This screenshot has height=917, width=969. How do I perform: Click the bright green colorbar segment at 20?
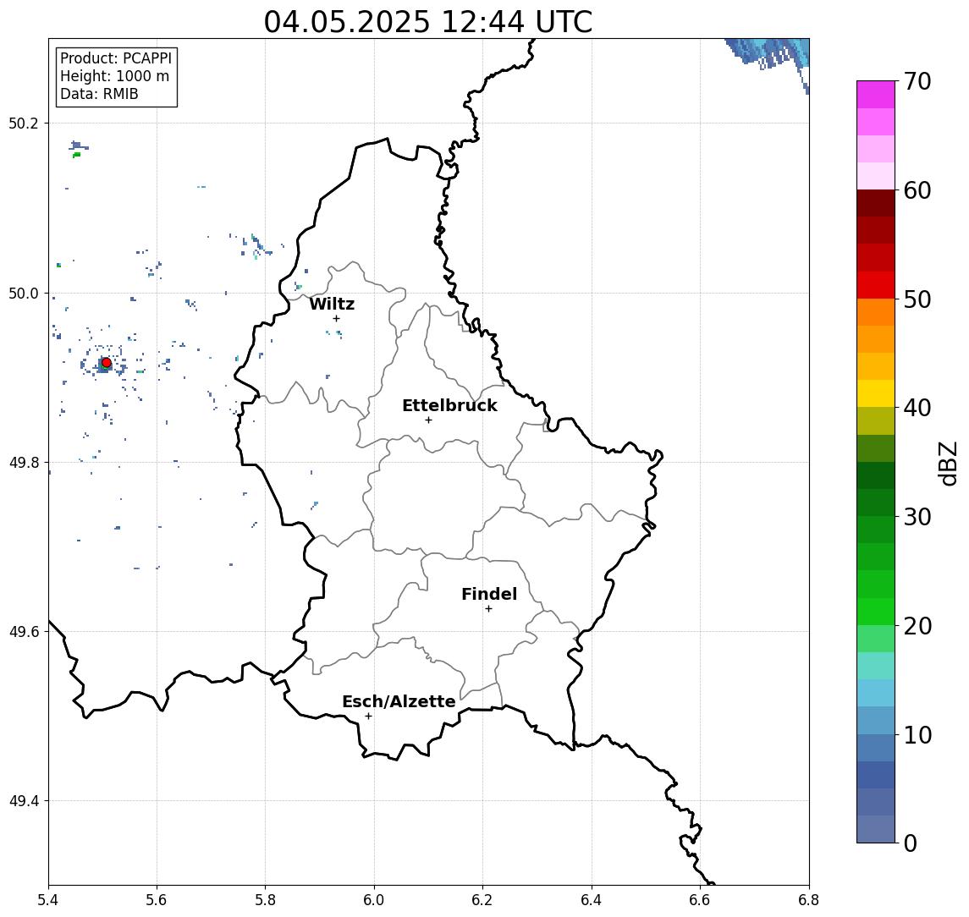pos(876,611)
